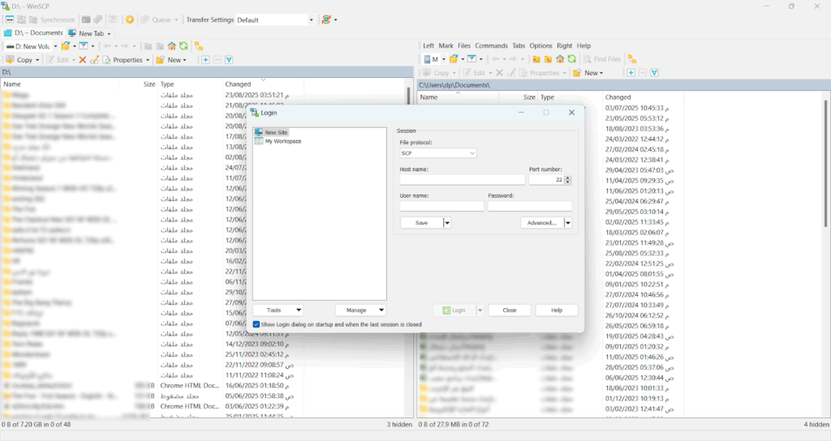831x441 pixels.
Task: Click into the Host name field
Action: pos(462,179)
